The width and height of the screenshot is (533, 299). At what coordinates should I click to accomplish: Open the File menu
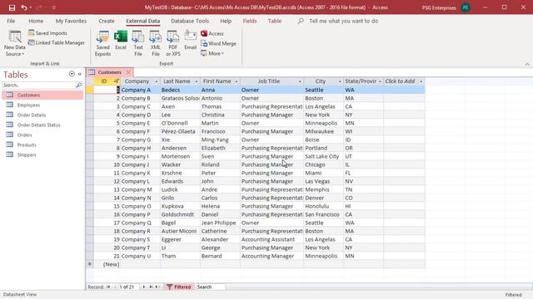11,21
